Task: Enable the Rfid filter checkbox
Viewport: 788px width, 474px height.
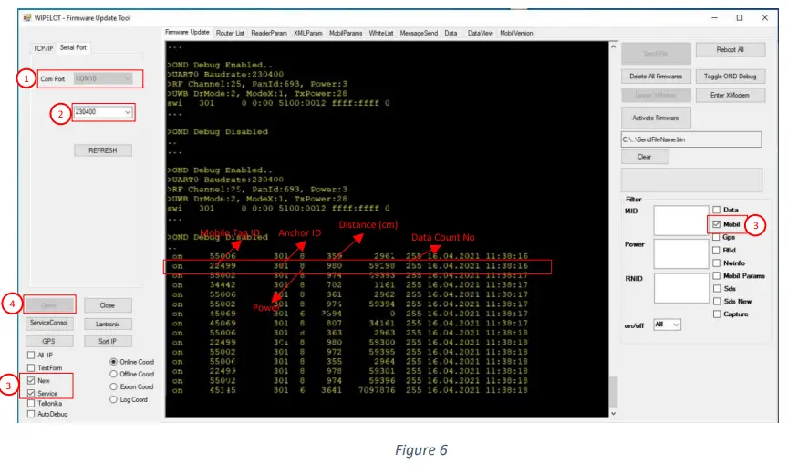Action: click(x=717, y=251)
